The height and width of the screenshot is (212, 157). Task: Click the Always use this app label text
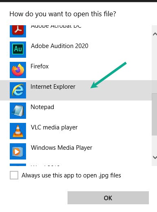point(71,175)
